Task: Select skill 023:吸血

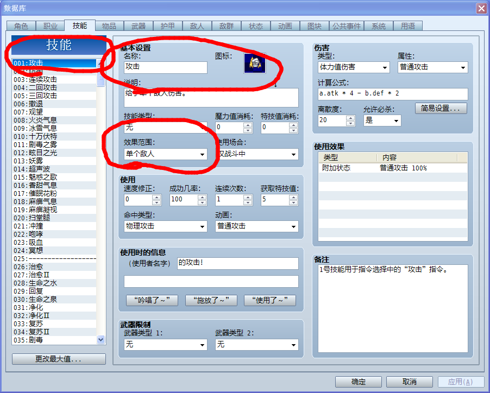Action: pyautogui.click(x=54, y=242)
